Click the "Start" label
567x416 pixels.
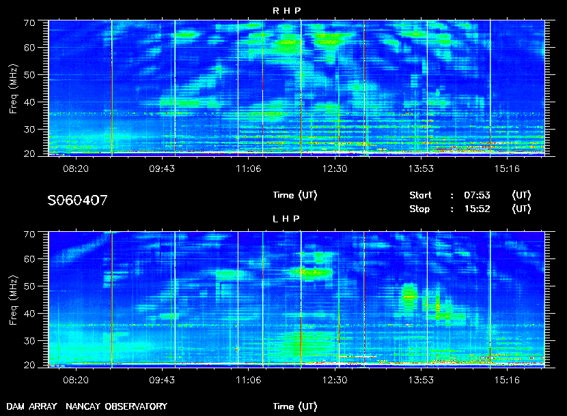pos(421,195)
